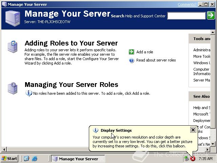Click the green search go arrow button
Image resolution: width=217 pixels, height=163 pixels.
coord(211,15)
